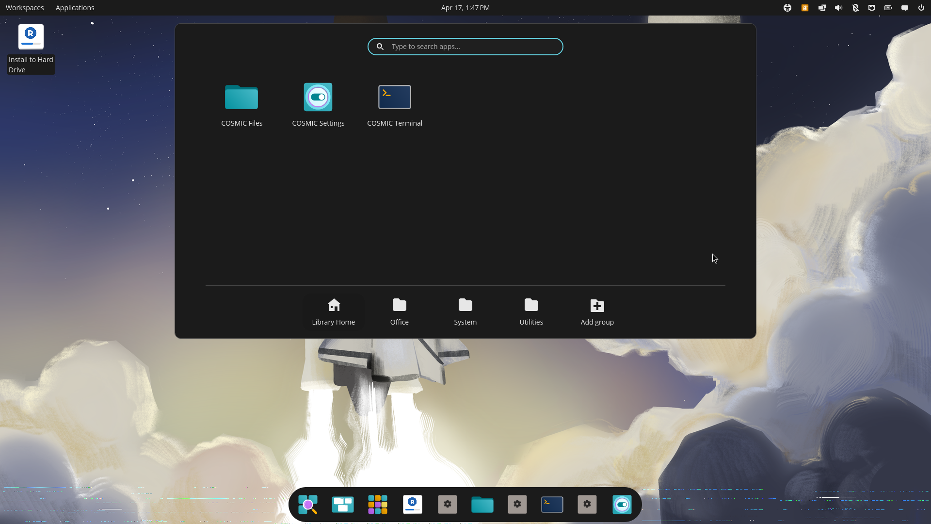Click the dock gear icon between Terminal and Settings

587,505
